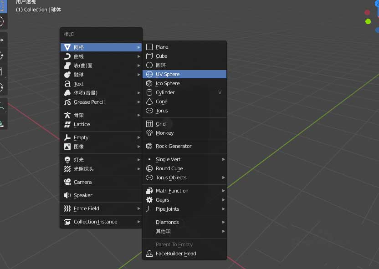Click the Cylinder icon
Image resolution: width=379 pixels, height=269 pixels.
click(x=149, y=92)
